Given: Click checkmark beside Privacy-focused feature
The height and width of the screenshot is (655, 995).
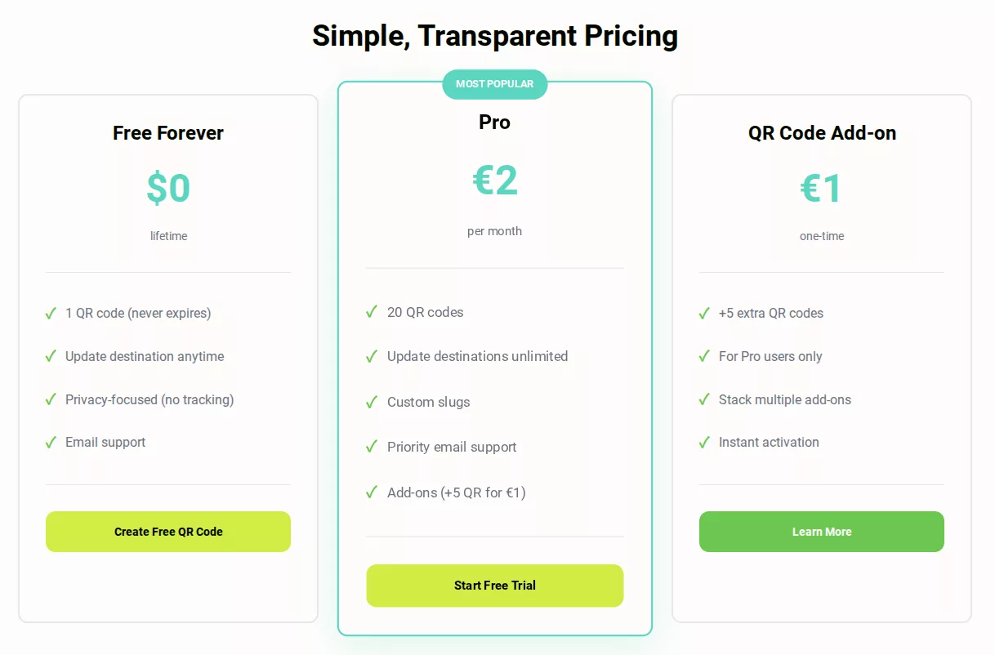Looking at the screenshot, I should pyautogui.click(x=51, y=399).
